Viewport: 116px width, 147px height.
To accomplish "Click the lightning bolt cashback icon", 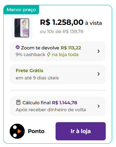I will tap(49, 55).
